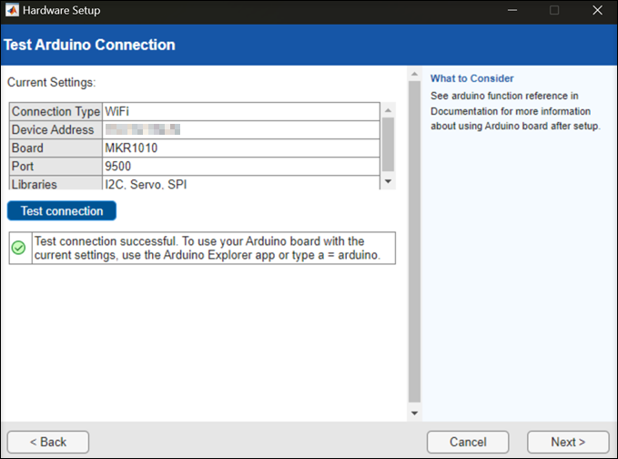Select the Port value 9500 cell

point(241,166)
